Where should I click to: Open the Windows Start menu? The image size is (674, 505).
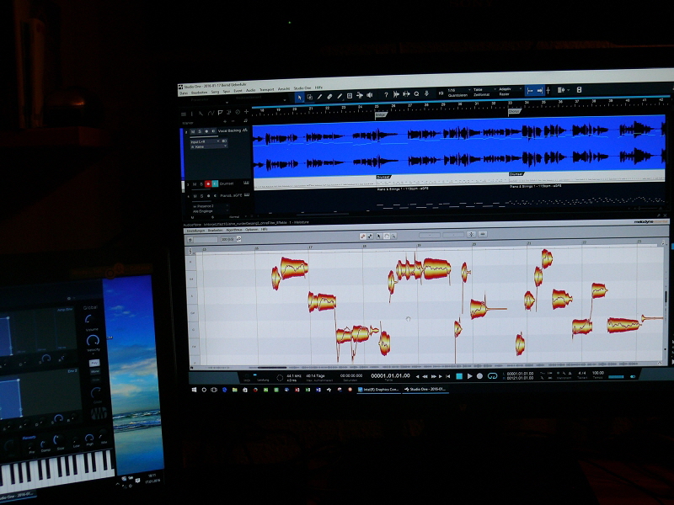coord(193,390)
